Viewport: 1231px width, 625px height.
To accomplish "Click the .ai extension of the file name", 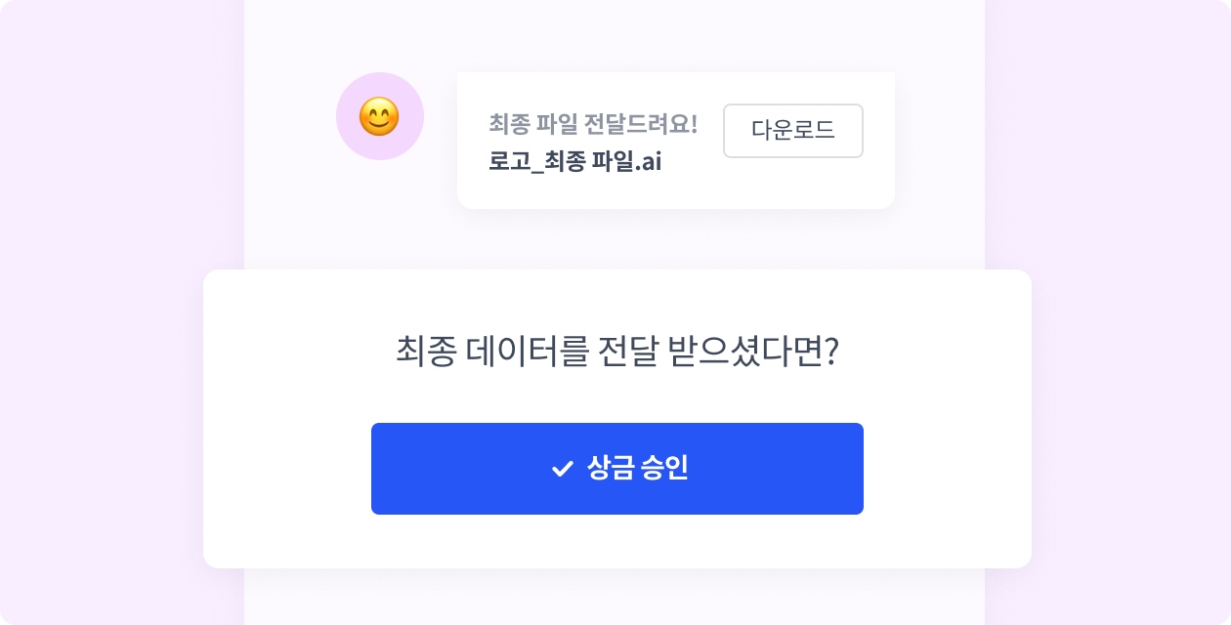I will pyautogui.click(x=648, y=162).
